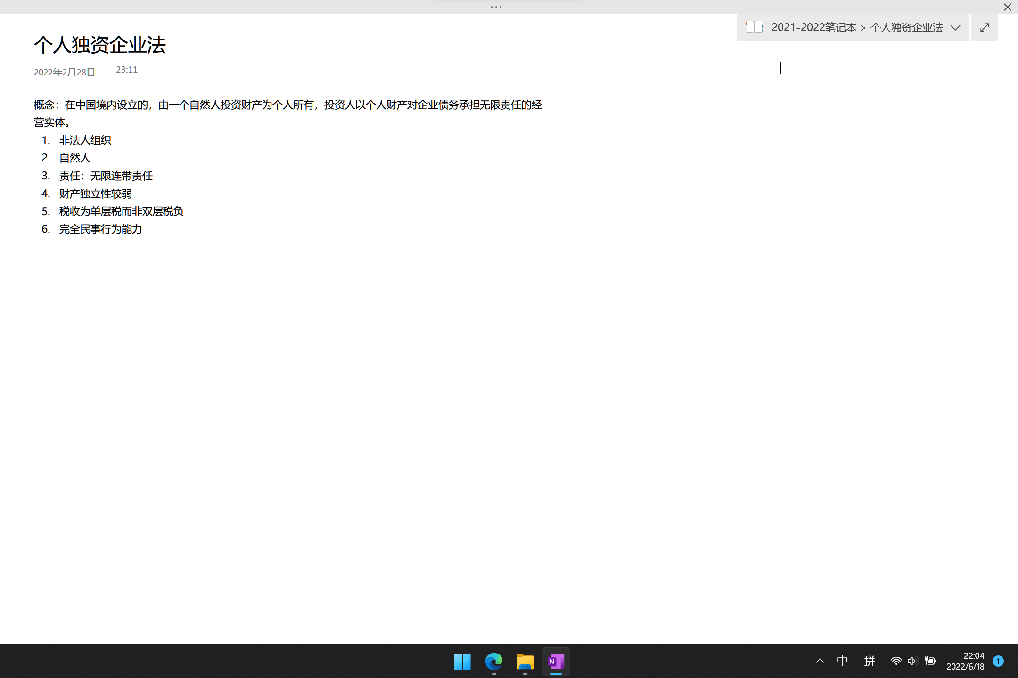Image resolution: width=1018 pixels, height=678 pixels.
Task: Open the Windows Start menu
Action: (462, 662)
